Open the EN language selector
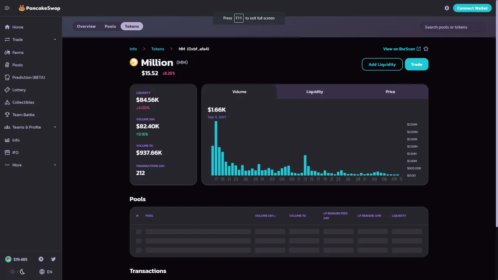Image resolution: width=498 pixels, height=280 pixels. coord(46,272)
